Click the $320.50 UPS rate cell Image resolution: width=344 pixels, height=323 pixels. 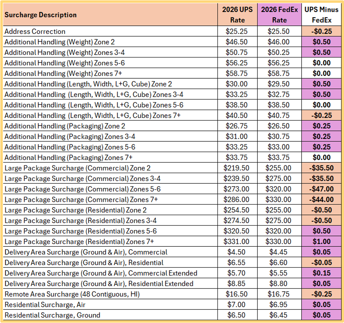coord(237,231)
